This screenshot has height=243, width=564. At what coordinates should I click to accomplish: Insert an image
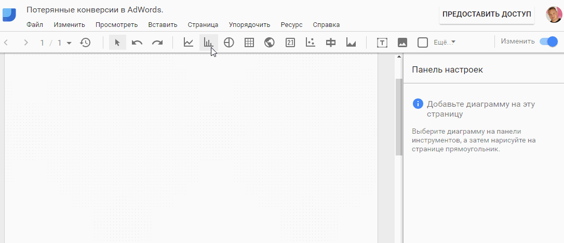402,42
